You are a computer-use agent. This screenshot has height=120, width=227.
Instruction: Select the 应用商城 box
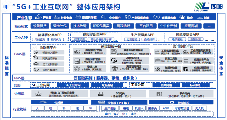pos(191,26)
